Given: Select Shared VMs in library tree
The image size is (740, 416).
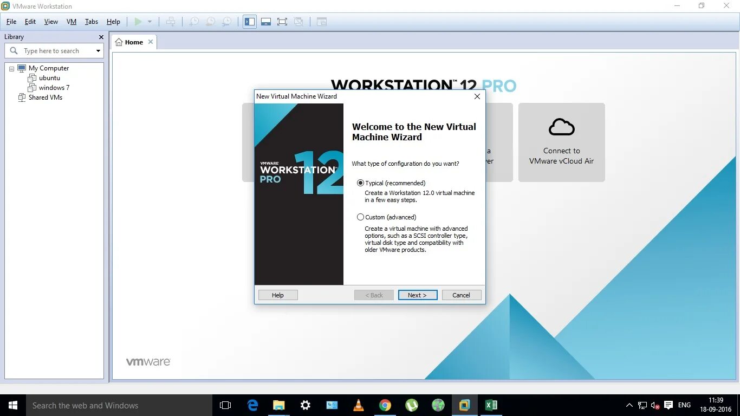Looking at the screenshot, I should pos(46,97).
